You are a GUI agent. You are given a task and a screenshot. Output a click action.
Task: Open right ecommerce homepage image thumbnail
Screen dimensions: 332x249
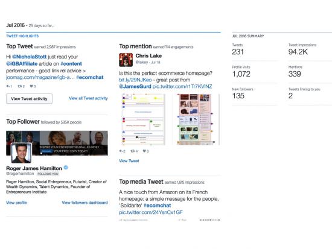[196, 119]
